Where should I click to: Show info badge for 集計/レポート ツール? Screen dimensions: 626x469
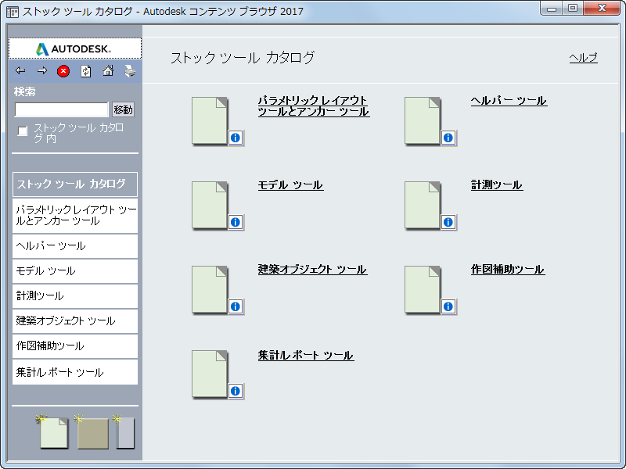click(x=236, y=392)
